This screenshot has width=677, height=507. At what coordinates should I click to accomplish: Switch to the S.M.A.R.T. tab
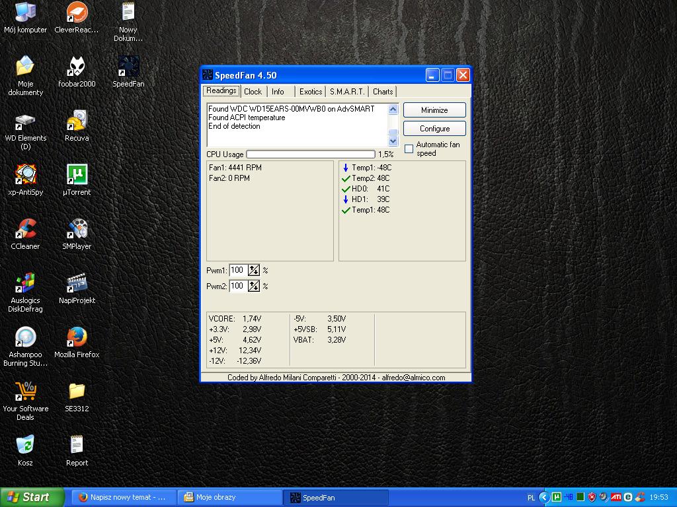(346, 92)
